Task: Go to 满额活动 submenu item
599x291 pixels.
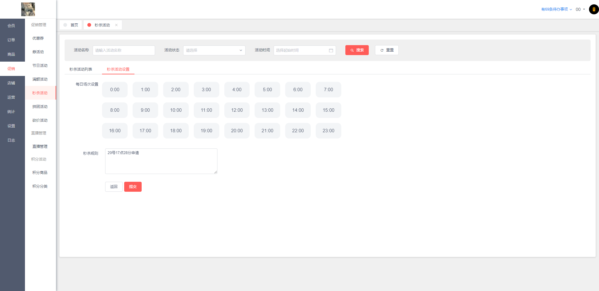Action: pos(40,79)
